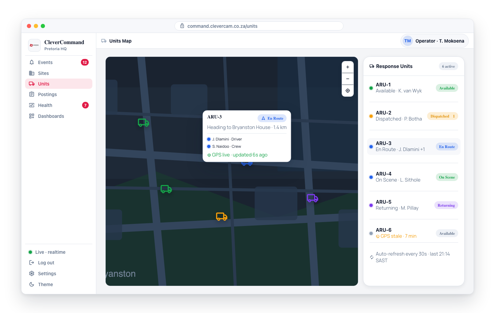Click the Sites building icon
The height and width of the screenshot is (313, 495).
click(32, 73)
